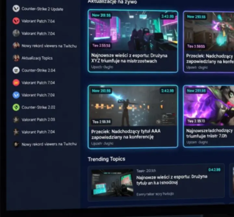Click the 2.42.99 badge on the neon city card

click(x=168, y=16)
